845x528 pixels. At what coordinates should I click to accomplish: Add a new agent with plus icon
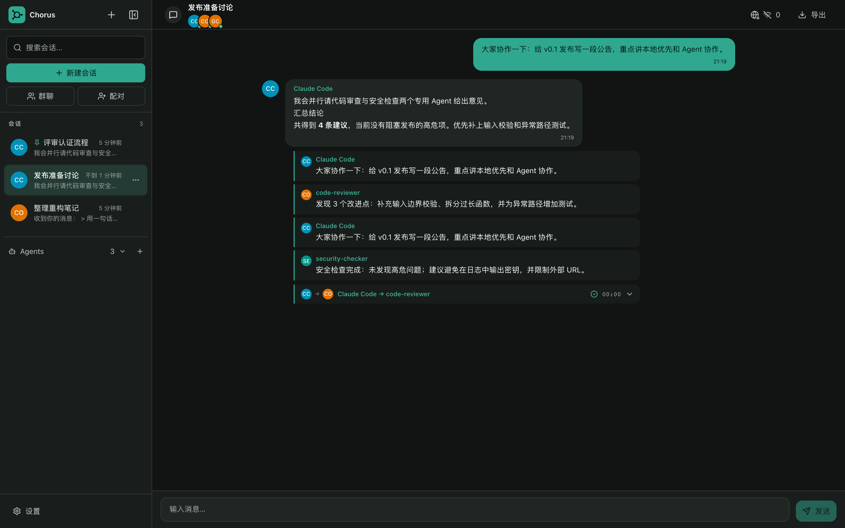tap(140, 251)
